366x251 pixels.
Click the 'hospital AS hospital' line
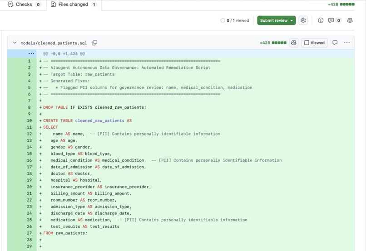[x=76, y=180]
